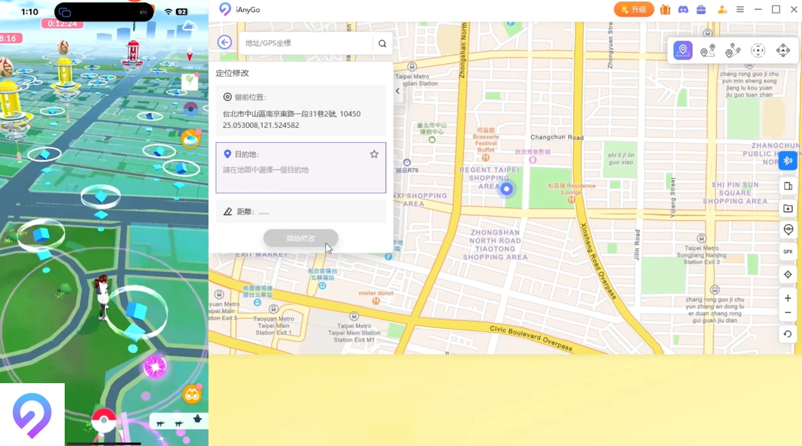Viewport: 802px width, 446px height.
Task: Add destination to favorites star
Action: [374, 154]
